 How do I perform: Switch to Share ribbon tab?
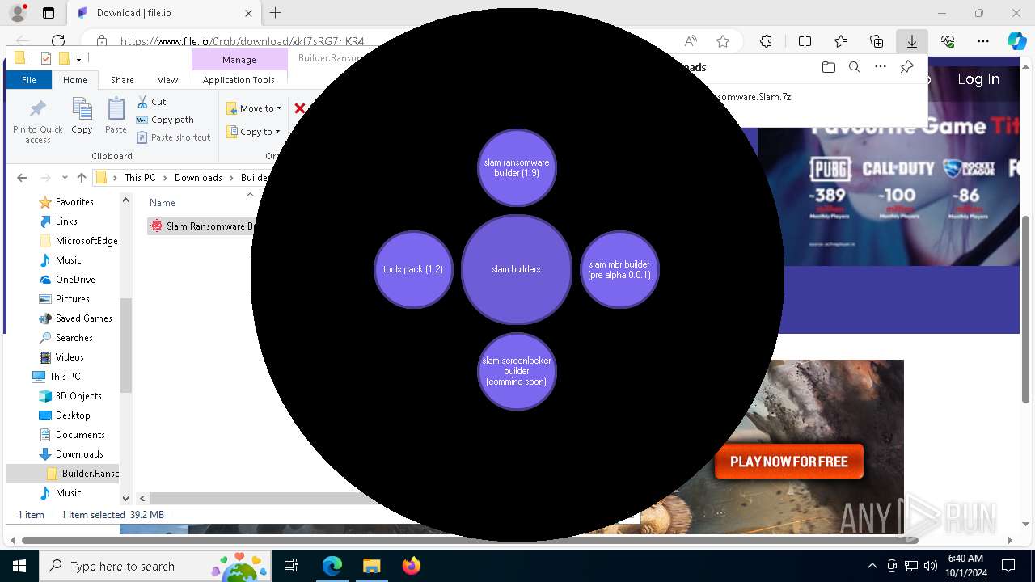tap(122, 80)
